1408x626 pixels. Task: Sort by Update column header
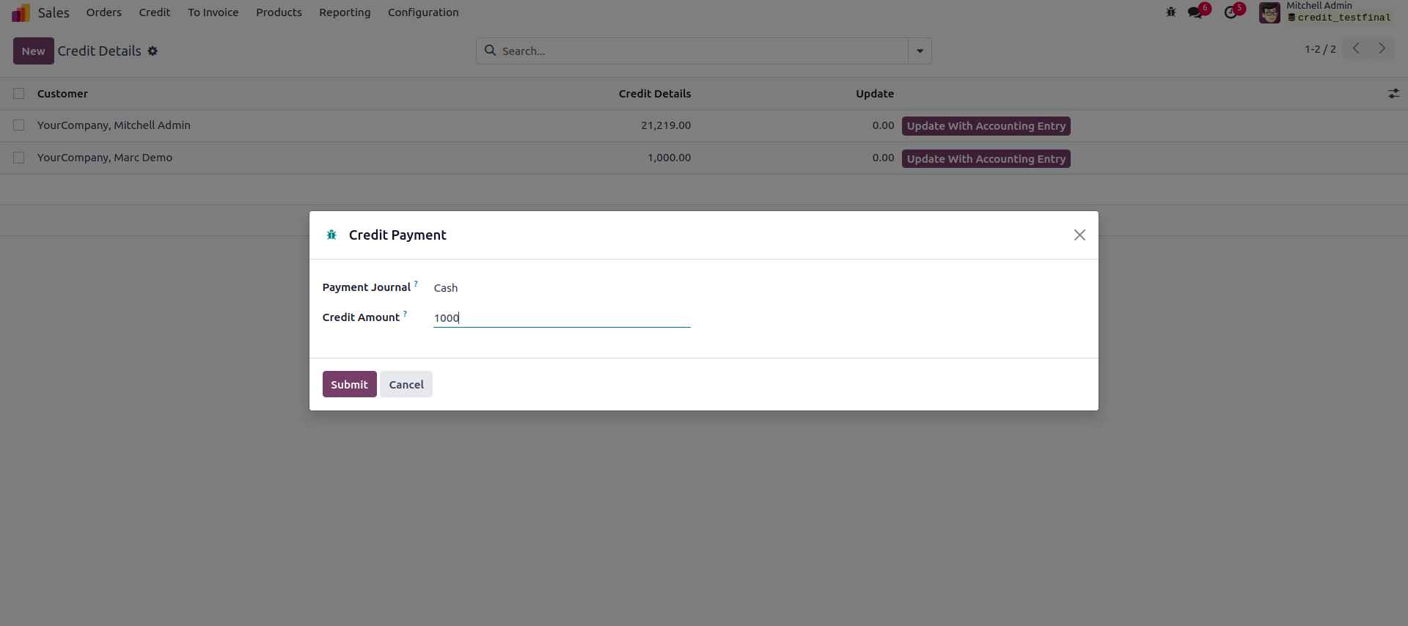click(875, 94)
